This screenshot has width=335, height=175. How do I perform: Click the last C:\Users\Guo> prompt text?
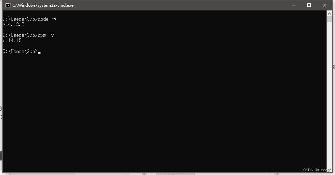pos(20,51)
